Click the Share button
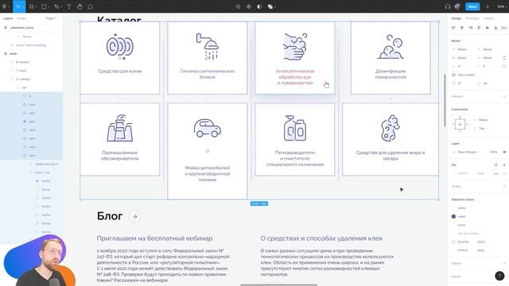The height and width of the screenshot is (286, 509). tap(472, 6)
